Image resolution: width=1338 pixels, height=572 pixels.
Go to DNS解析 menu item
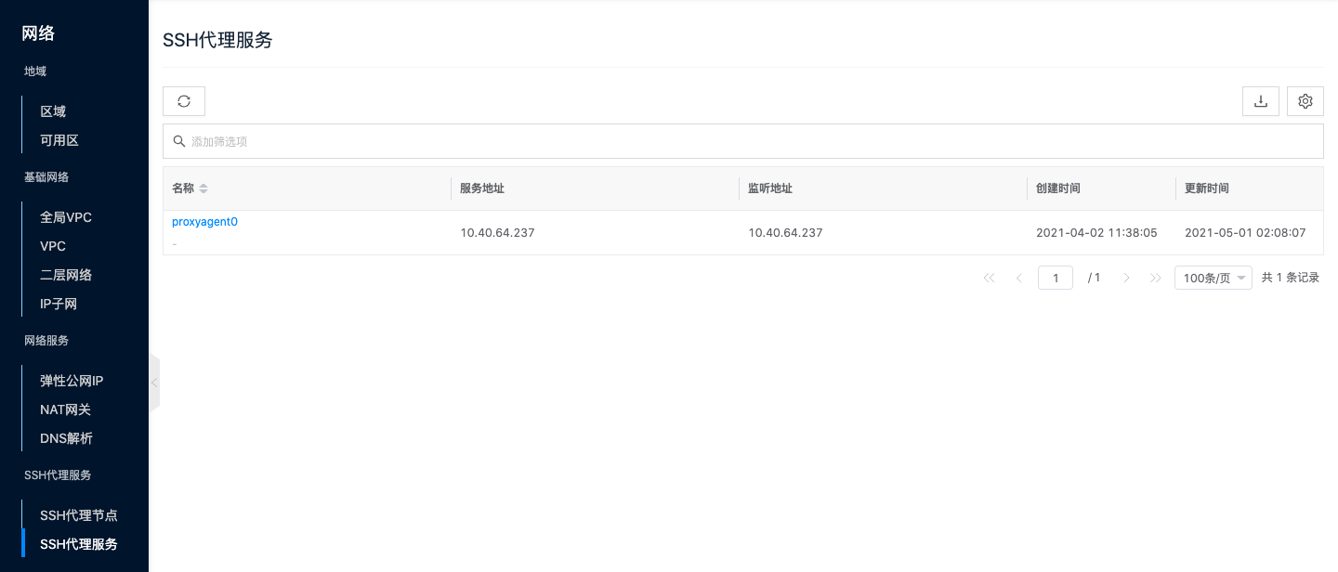[x=66, y=438]
